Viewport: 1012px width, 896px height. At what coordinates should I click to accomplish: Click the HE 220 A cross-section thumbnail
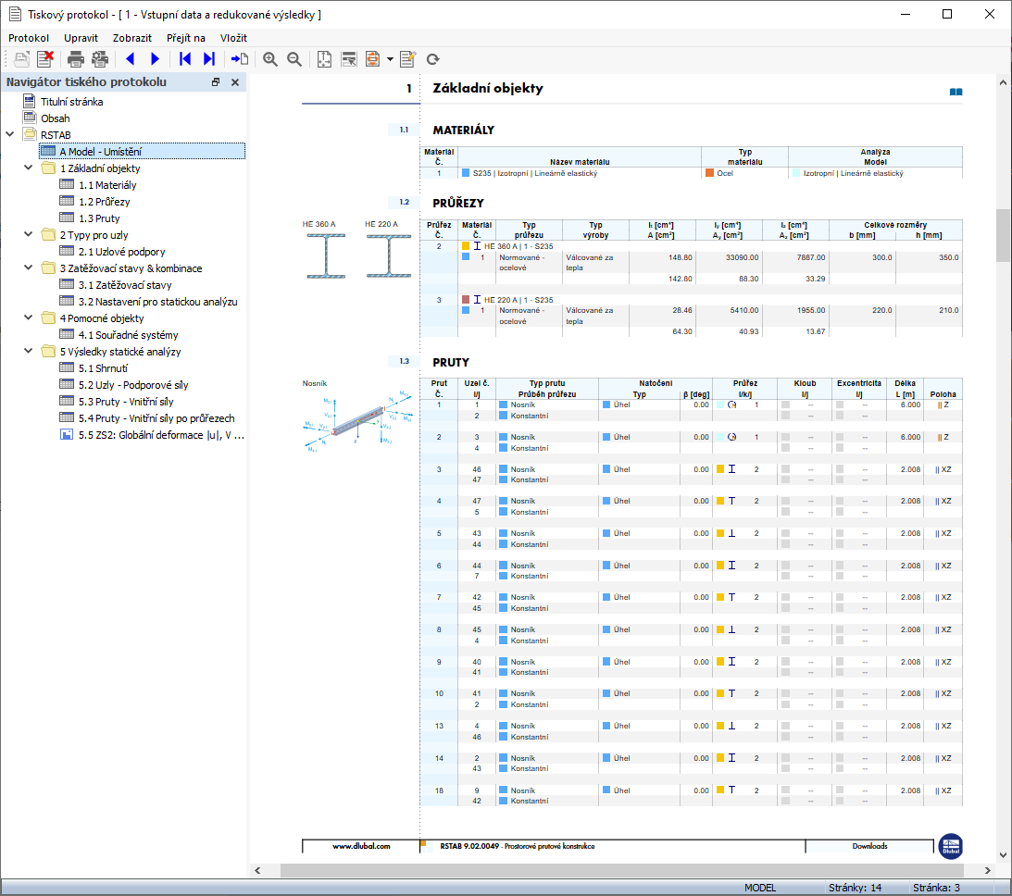coord(389,255)
